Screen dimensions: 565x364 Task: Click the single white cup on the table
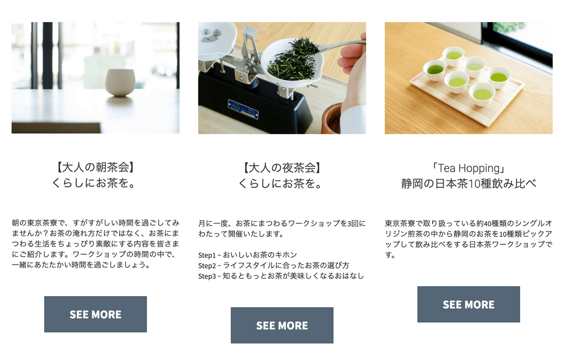120,82
